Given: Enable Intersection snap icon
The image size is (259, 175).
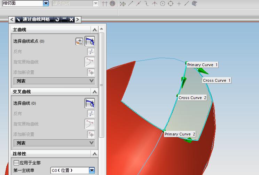Looking at the screenshot, I should (155, 3).
